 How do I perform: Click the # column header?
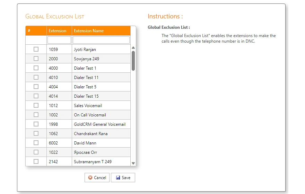coord(36,31)
